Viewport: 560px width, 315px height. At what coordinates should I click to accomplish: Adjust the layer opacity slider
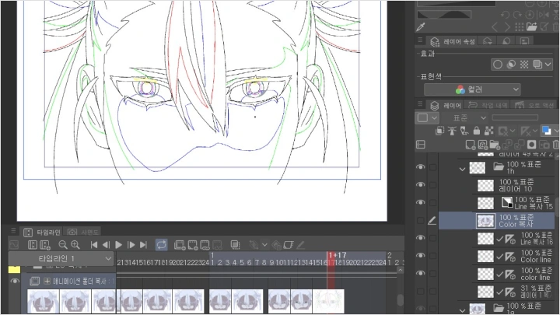[x=515, y=117]
